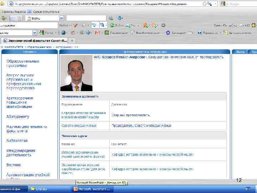Viewport: 257px width, 193px height.
Task: Open Microsoft PowerPoint taskbar button
Action: tap(92, 189)
